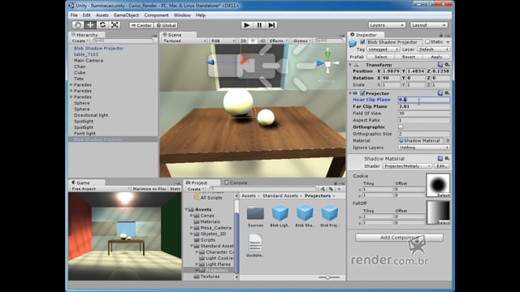Toggle the Static checkbox in Inspector
520x292 pixels.
[427, 42]
